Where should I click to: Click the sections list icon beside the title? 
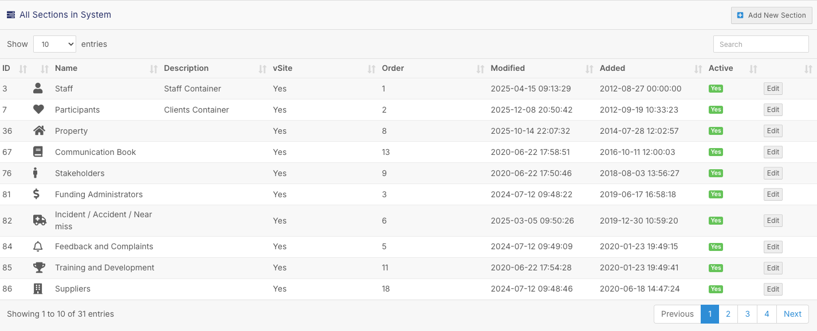11,15
